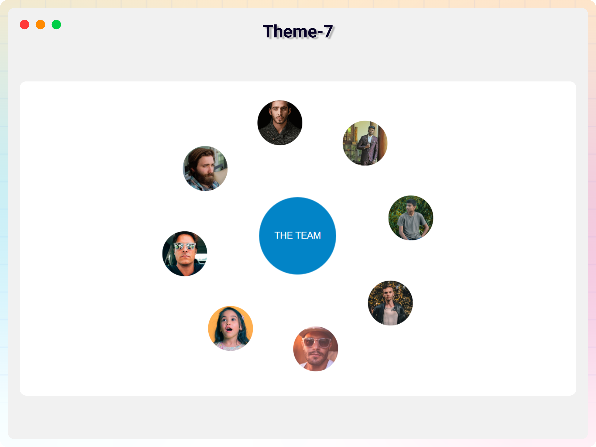
Task: Click the man with hat and sunglasses avatar
Action: [x=316, y=349]
